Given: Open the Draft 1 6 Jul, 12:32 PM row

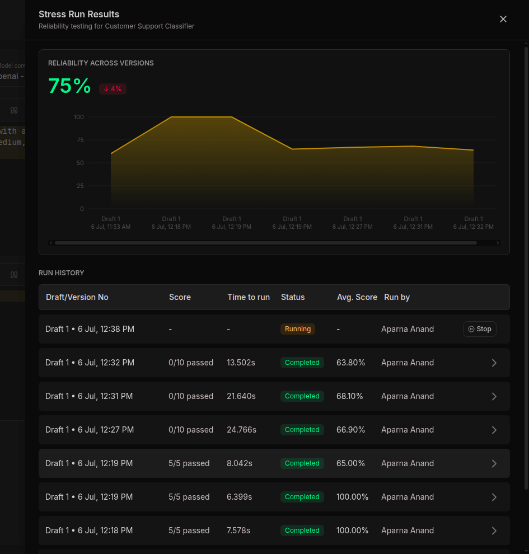Looking at the screenshot, I should coord(274,363).
